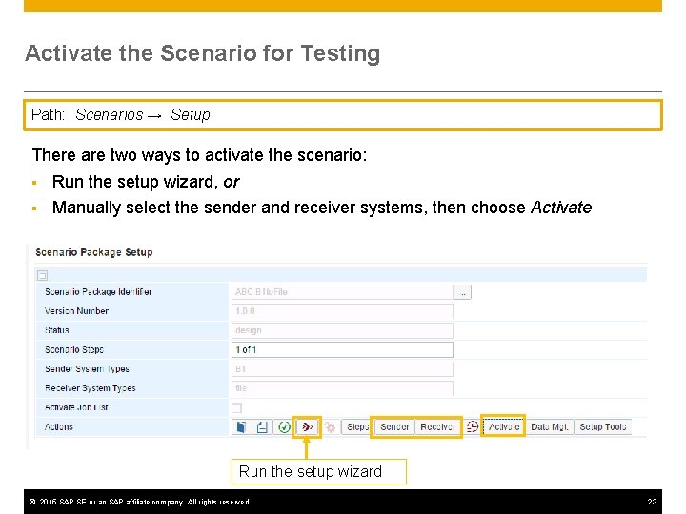Click the slide title 'Activate the Scenario for Testing'
This screenshot has height=514, width=686.
pyautogui.click(x=203, y=53)
